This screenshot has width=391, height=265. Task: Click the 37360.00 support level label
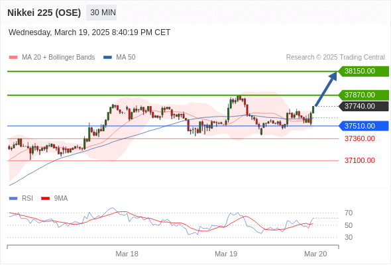[360, 139]
